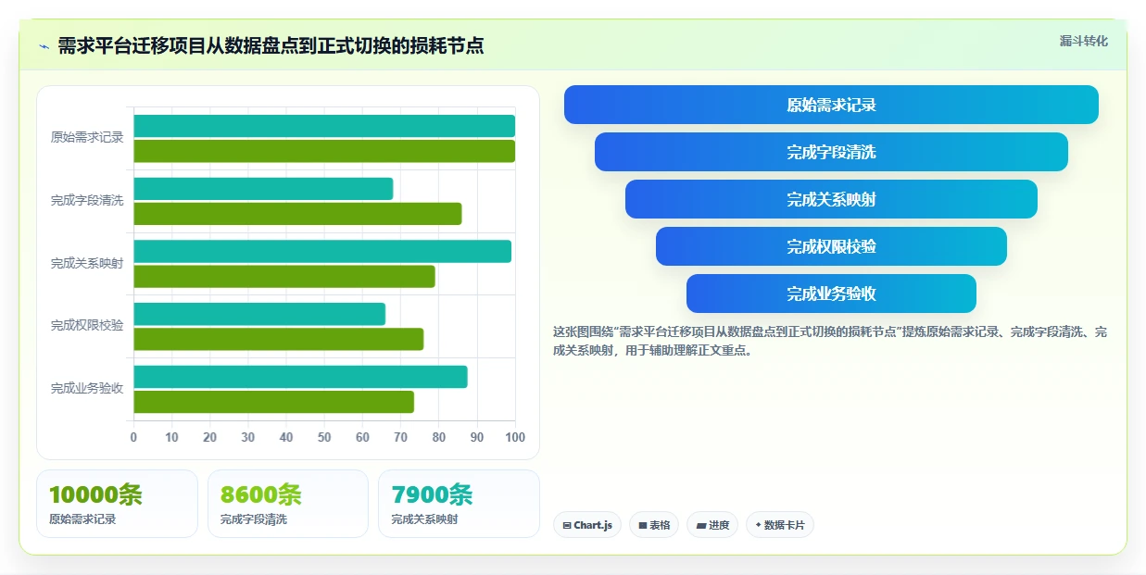Click the teal bar for 完成字段清洗

pos(263,189)
